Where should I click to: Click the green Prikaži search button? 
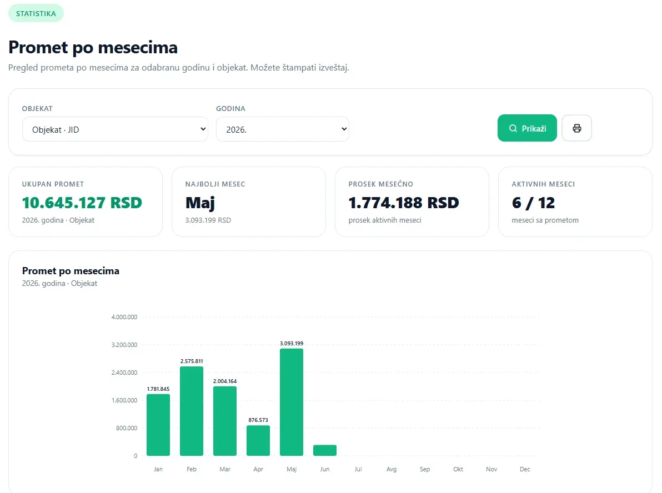click(x=527, y=128)
